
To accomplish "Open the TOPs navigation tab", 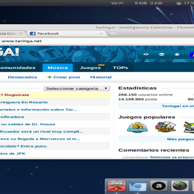I will [120, 68].
